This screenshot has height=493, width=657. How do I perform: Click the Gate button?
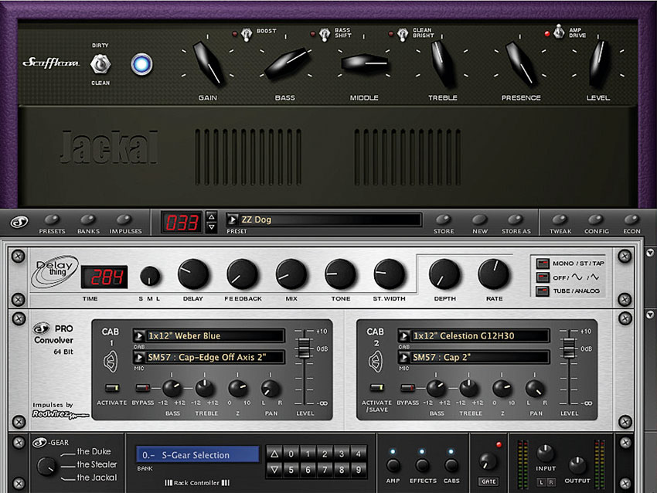(488, 481)
